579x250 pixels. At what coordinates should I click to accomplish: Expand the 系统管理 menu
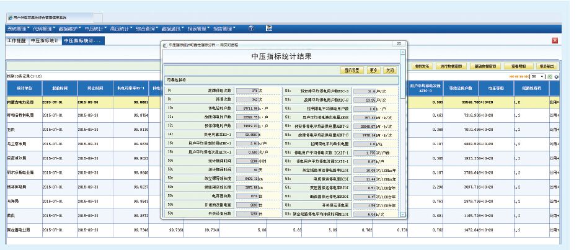[17, 29]
